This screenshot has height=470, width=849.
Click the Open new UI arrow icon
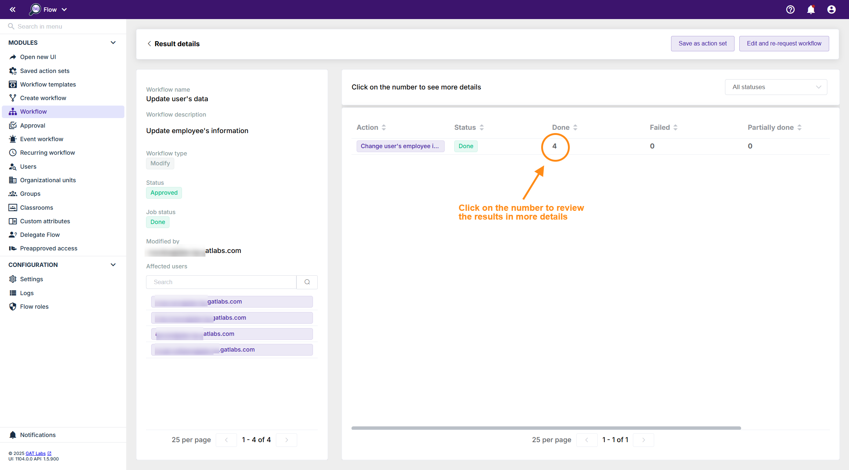pyautogui.click(x=13, y=57)
